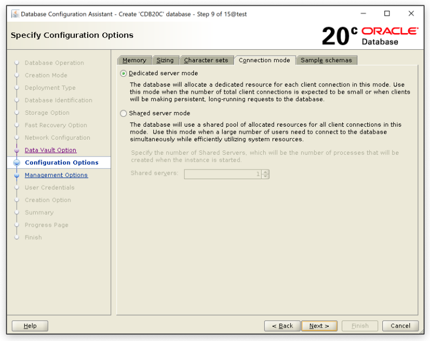The width and height of the screenshot is (430, 341).
Task: Select Dedicated server mode radio button
Action: [x=123, y=74]
